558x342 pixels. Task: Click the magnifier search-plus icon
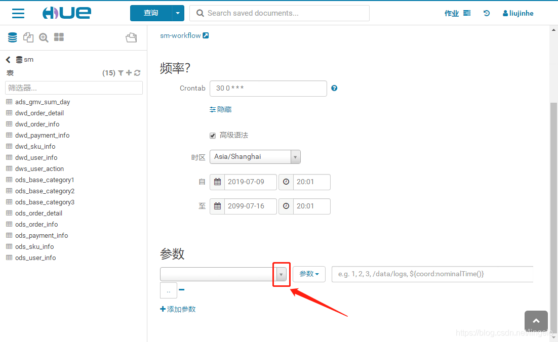pyautogui.click(x=44, y=37)
